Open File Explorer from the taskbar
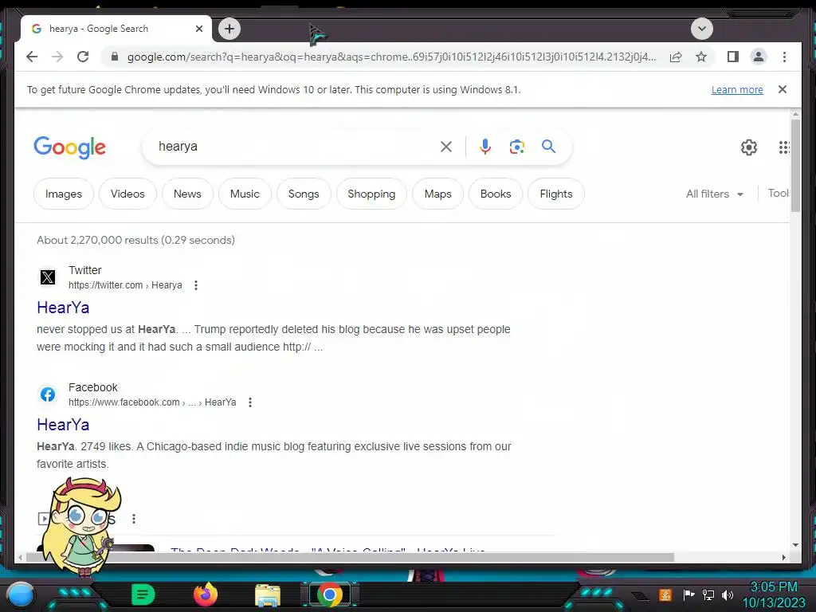 pyautogui.click(x=268, y=595)
